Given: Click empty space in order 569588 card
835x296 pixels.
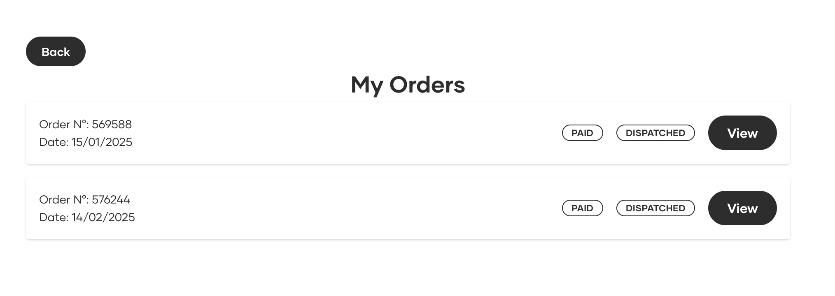Looking at the screenshot, I should coord(329,133).
